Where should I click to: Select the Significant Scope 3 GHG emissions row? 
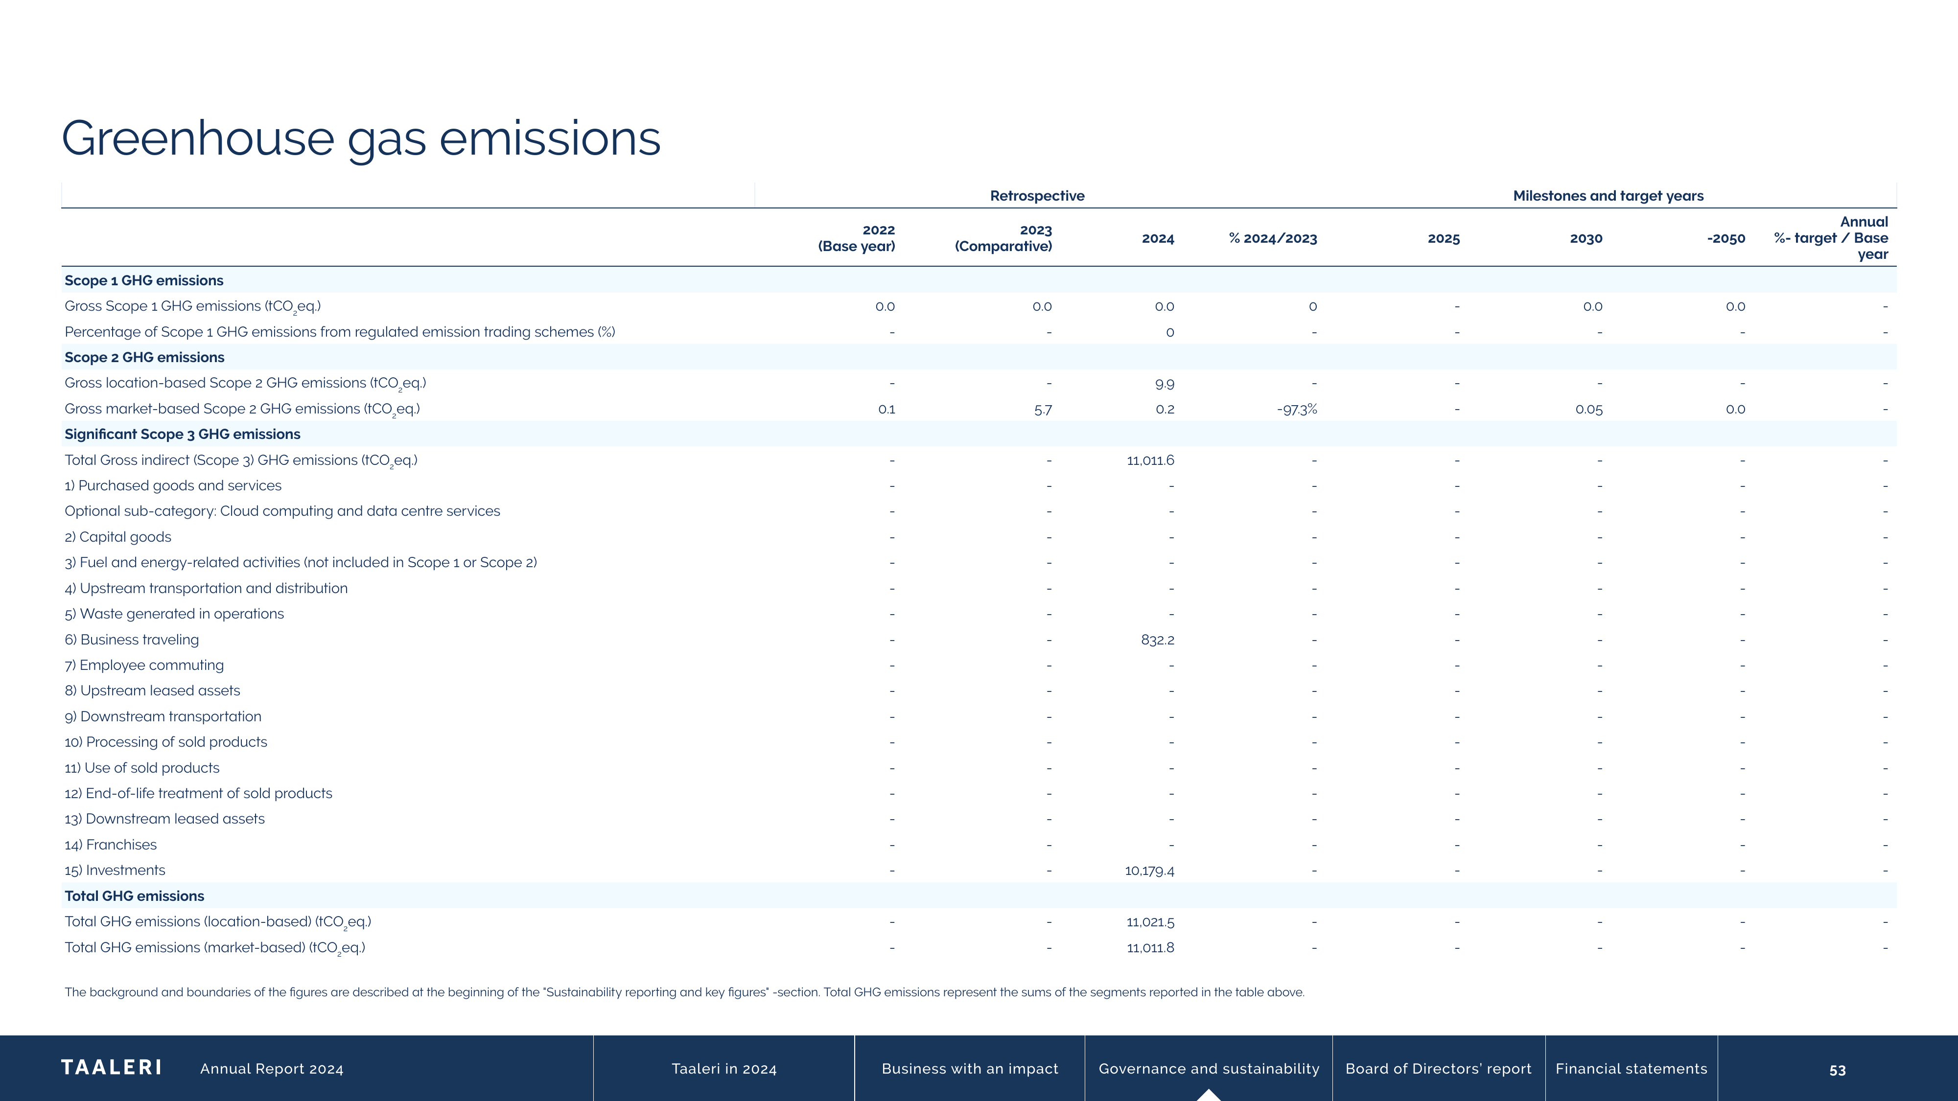(x=978, y=434)
